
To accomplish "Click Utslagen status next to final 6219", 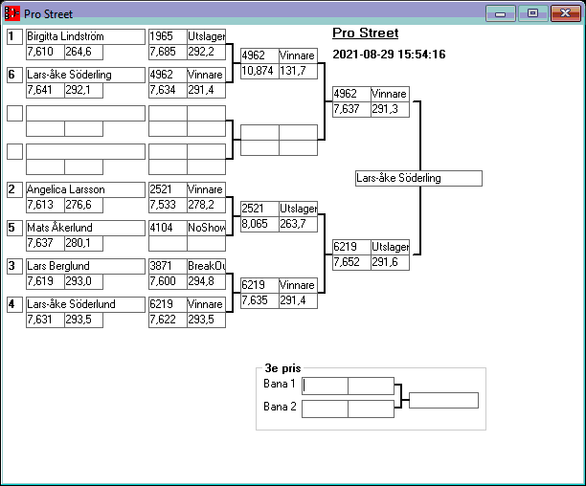I will point(390,247).
